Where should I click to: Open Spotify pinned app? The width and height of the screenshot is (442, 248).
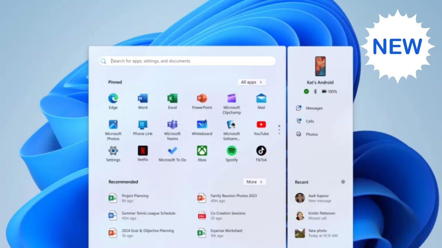click(x=232, y=154)
